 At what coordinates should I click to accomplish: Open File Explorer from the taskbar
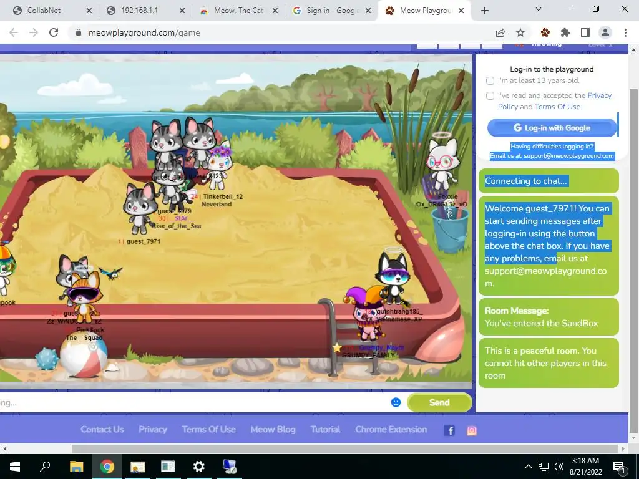pos(76,467)
